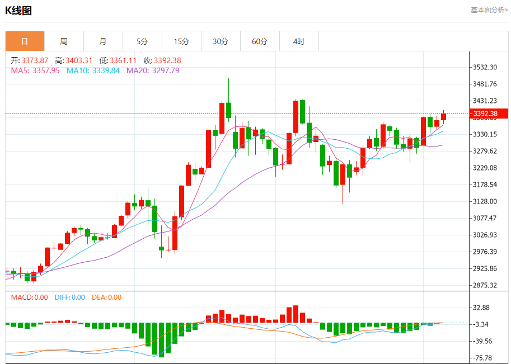
Task: Click the low price 3361.11
Action: [123, 60]
